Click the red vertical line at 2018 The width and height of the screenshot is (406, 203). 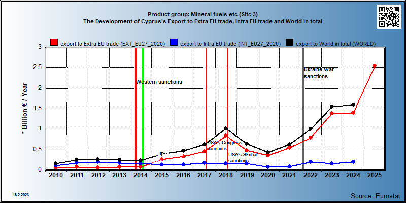(227, 109)
